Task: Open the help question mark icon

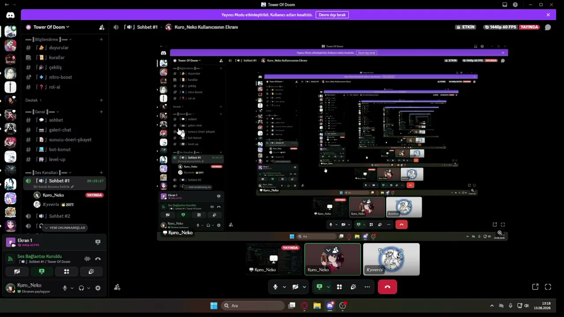Action: tap(515, 4)
